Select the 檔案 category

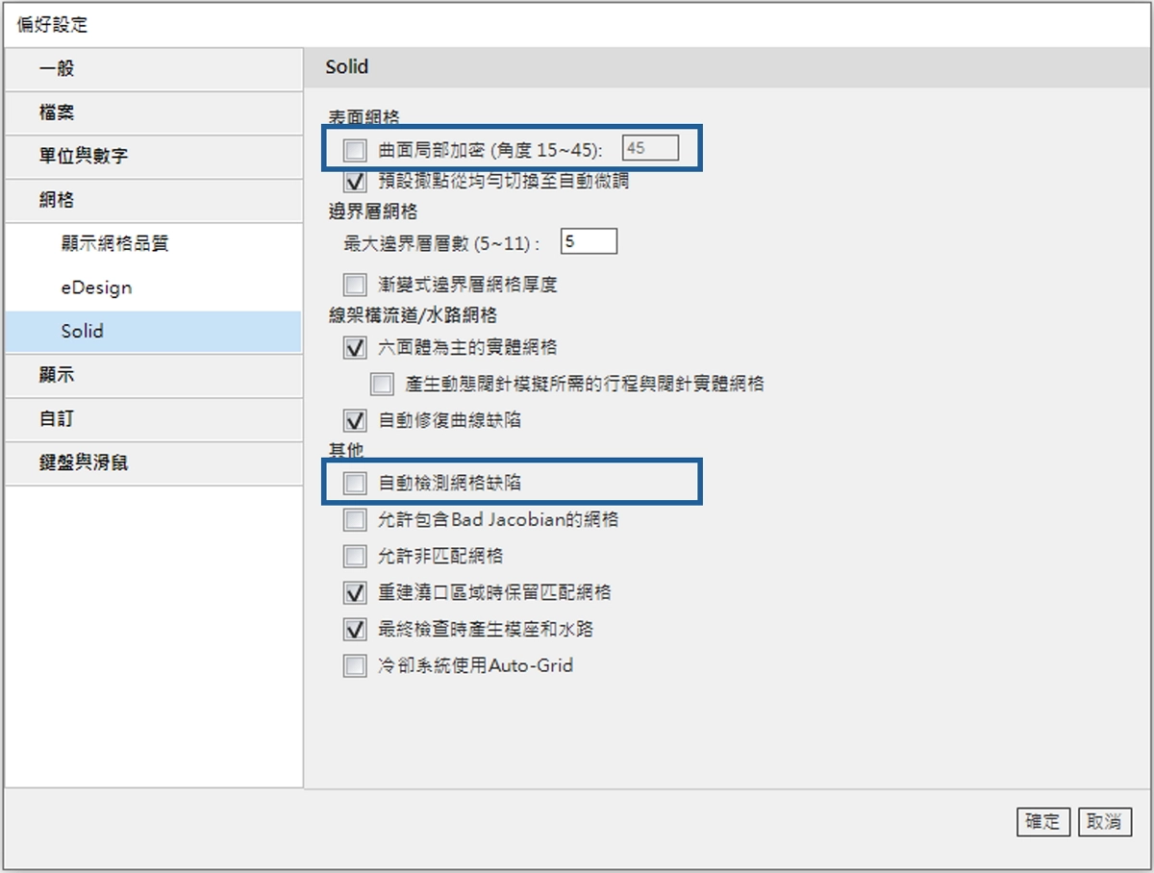tap(154, 112)
